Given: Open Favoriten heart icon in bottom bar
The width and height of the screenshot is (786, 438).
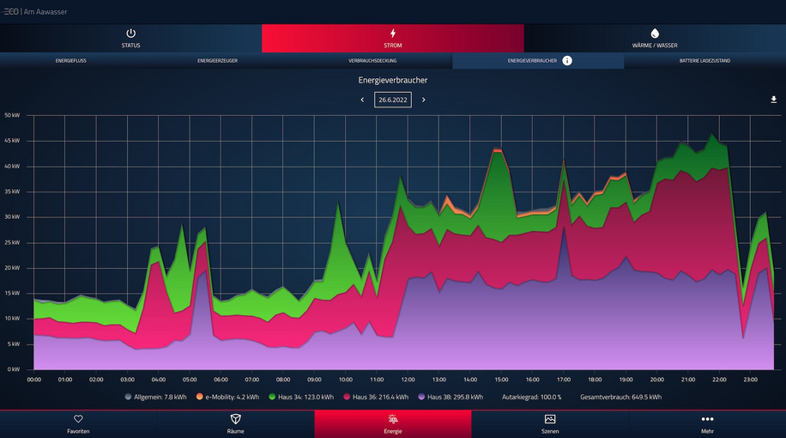Looking at the screenshot, I should click(x=78, y=419).
